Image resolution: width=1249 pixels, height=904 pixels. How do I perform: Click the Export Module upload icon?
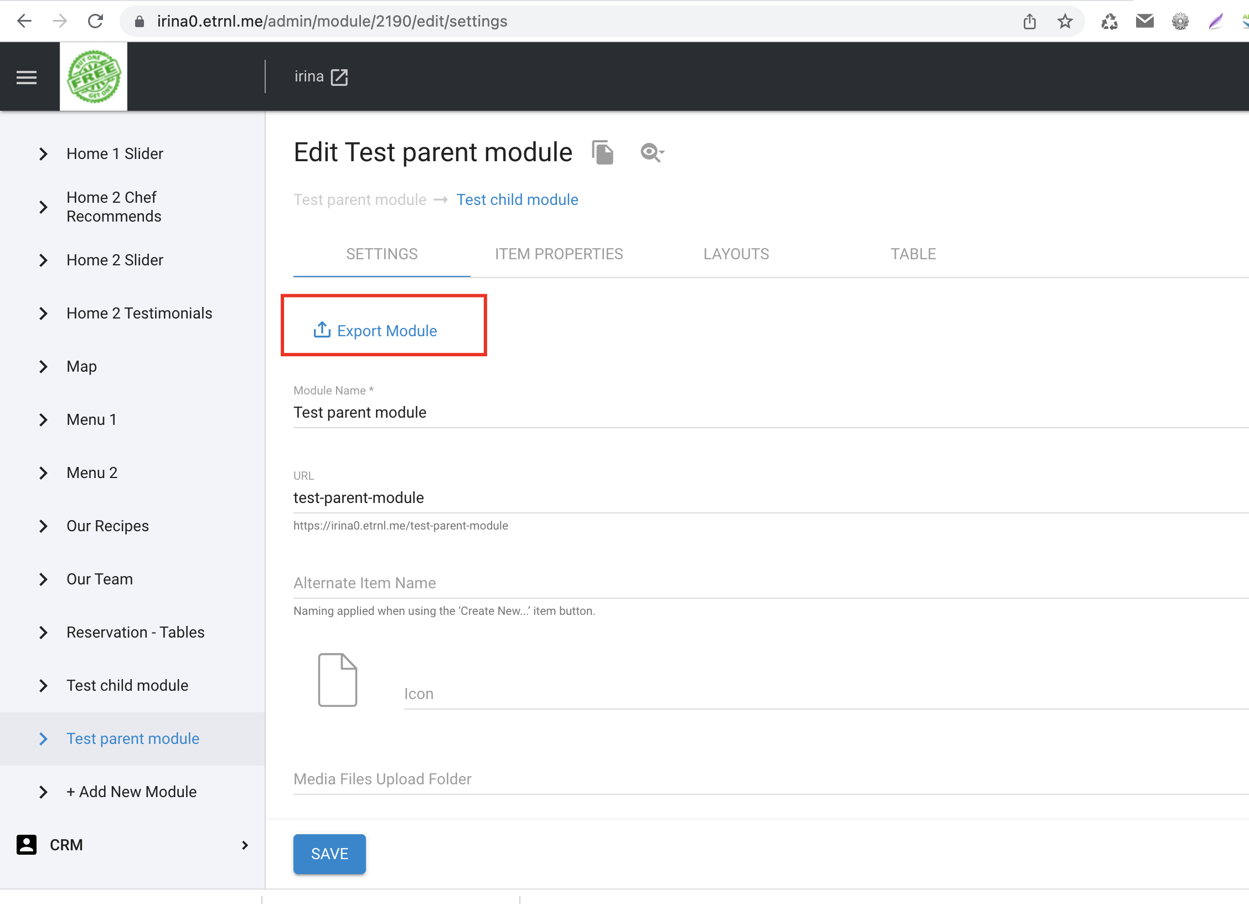[322, 330]
